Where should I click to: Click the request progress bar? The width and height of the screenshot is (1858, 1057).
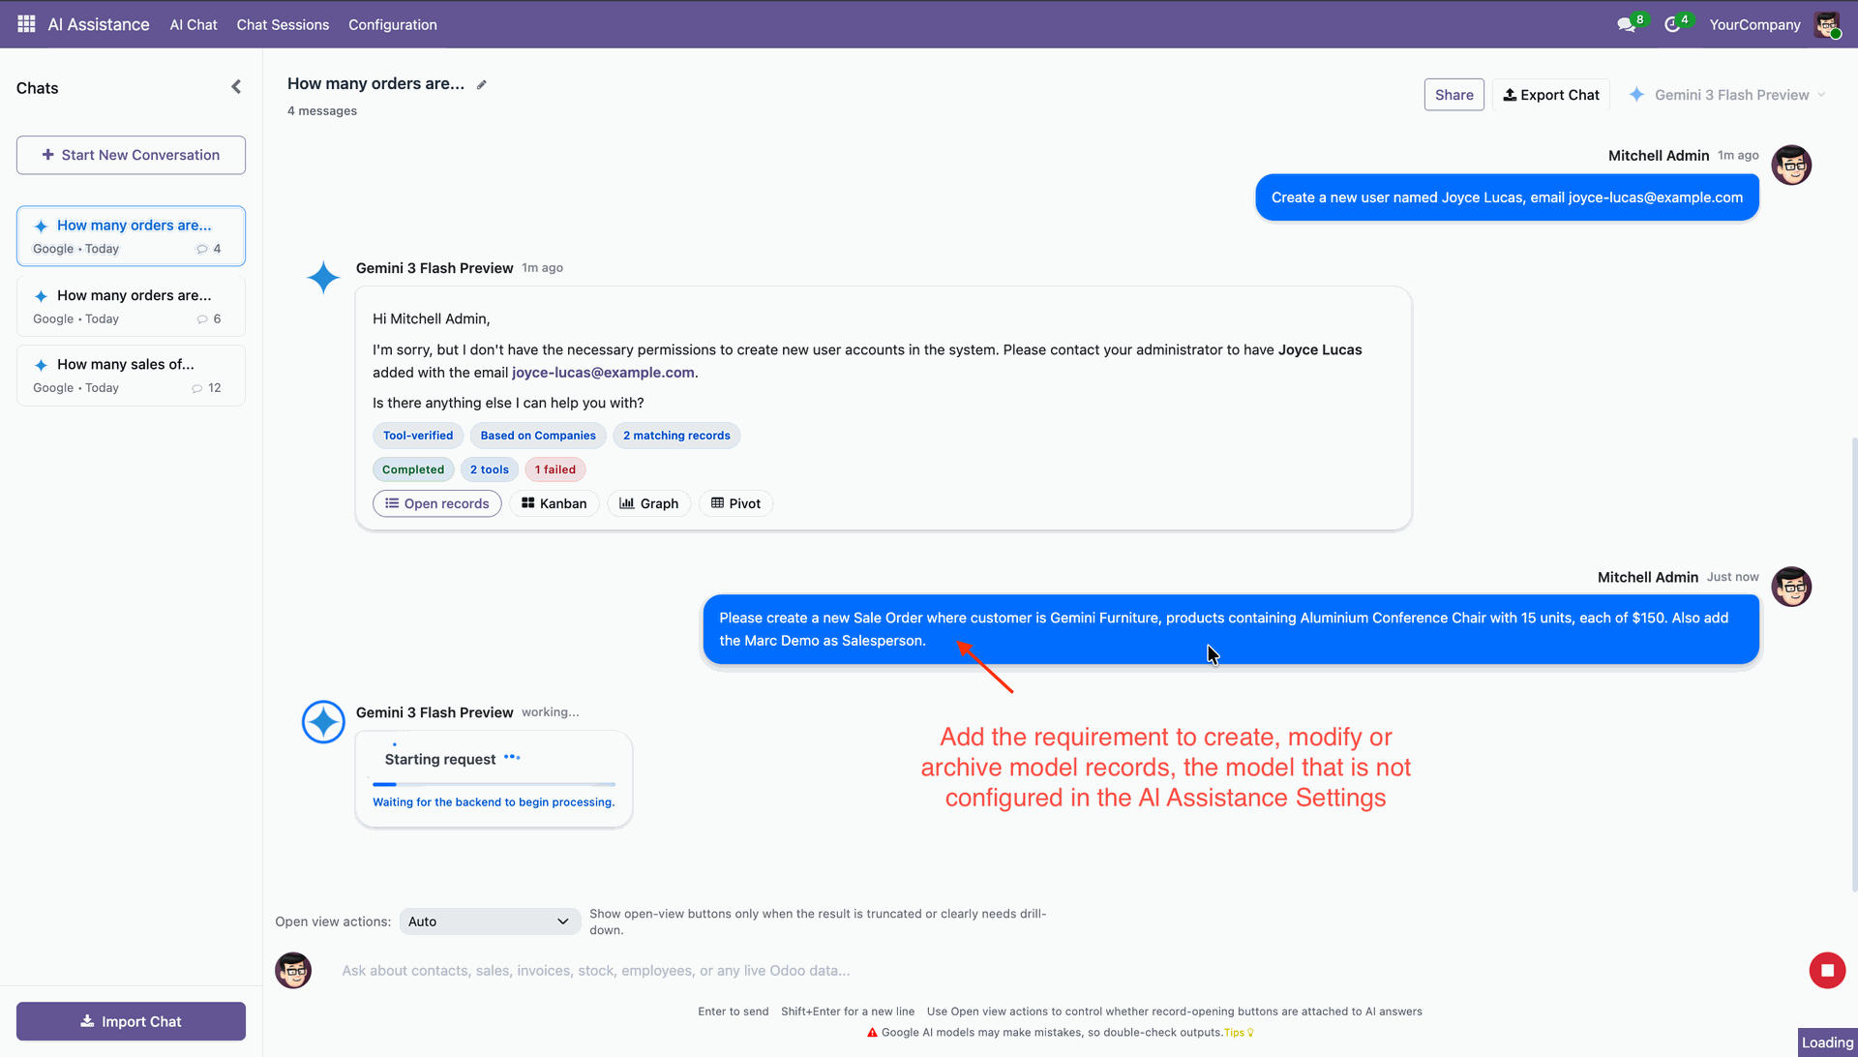coord(494,784)
